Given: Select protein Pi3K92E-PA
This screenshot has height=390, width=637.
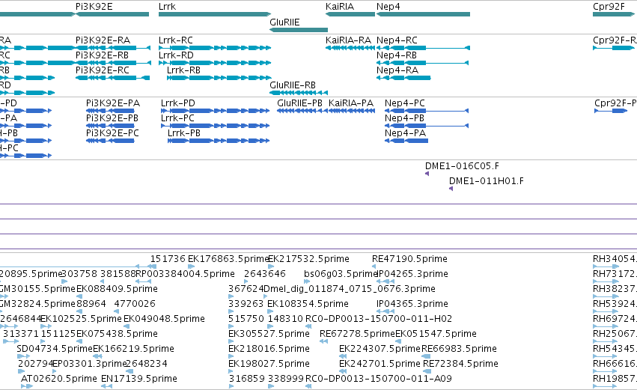Looking at the screenshot, I should pos(113,103).
